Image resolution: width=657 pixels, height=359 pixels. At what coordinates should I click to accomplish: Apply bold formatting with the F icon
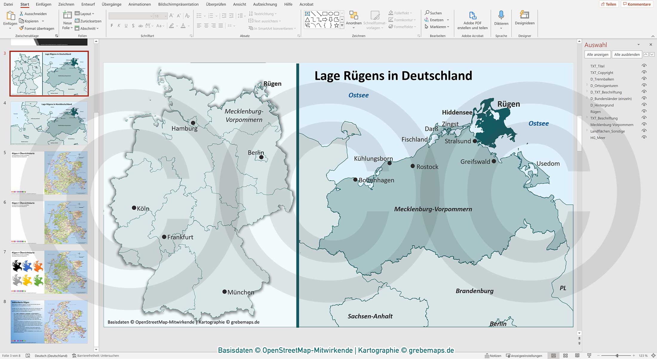click(x=112, y=26)
